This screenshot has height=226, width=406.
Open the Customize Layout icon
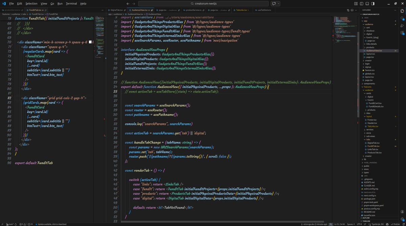point(356,3)
